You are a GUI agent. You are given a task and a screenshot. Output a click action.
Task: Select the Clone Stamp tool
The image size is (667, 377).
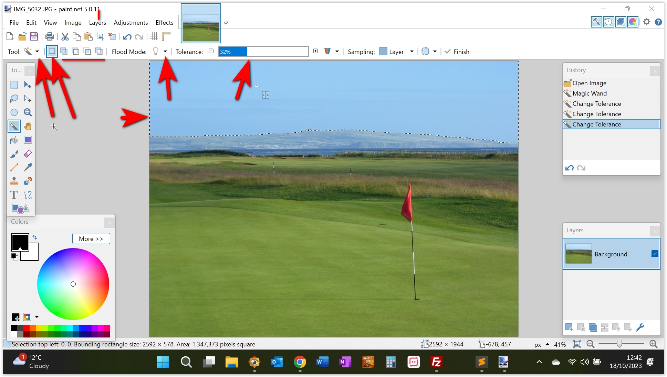pos(14,181)
